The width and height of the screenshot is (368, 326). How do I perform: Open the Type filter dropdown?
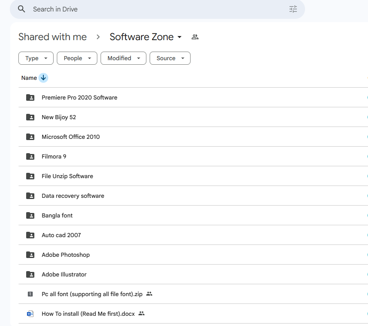(x=36, y=58)
